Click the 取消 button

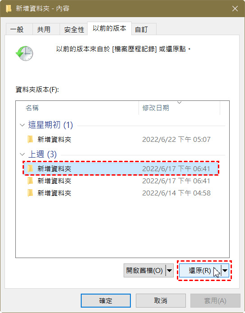click(x=161, y=300)
